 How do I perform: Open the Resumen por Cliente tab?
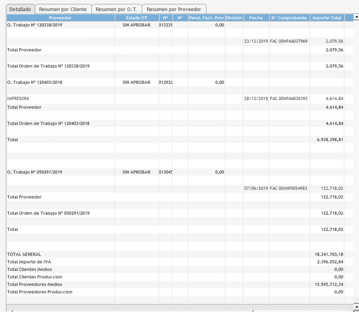[x=63, y=9]
